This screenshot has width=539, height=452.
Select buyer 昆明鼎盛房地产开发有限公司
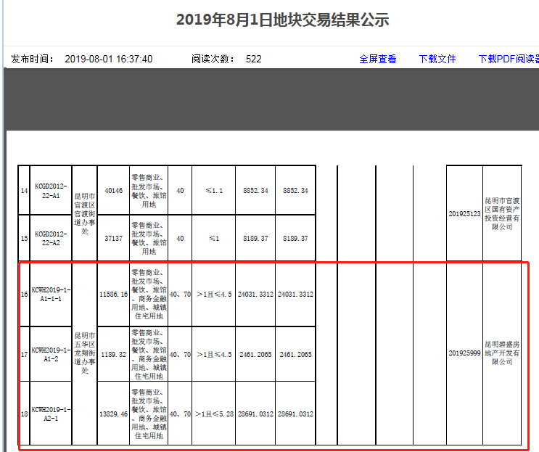point(502,353)
